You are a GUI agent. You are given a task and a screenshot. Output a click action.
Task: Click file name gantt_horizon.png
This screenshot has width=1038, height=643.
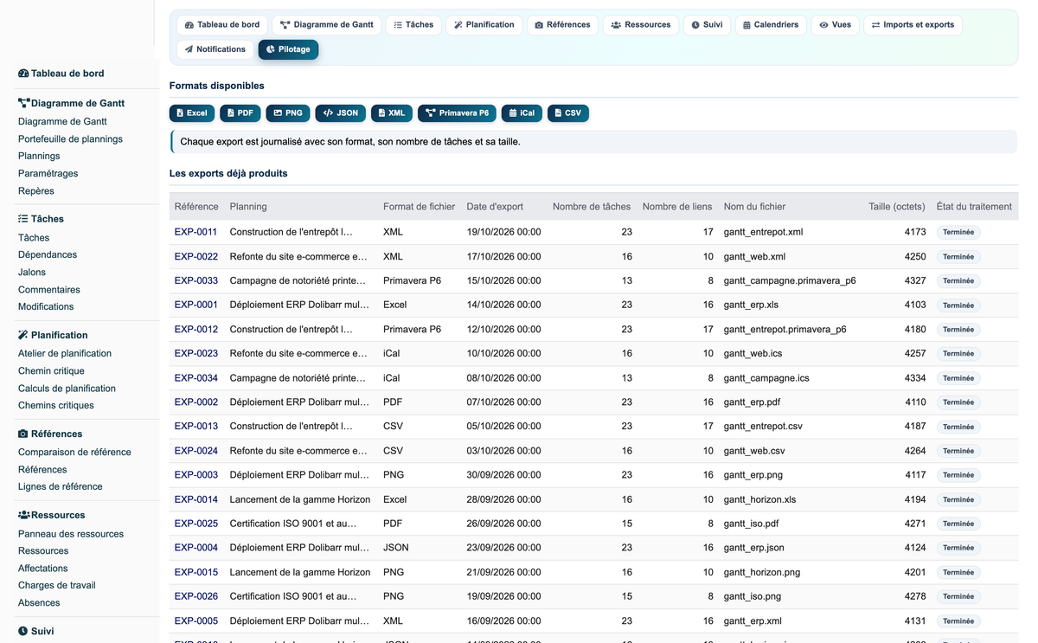(x=762, y=572)
